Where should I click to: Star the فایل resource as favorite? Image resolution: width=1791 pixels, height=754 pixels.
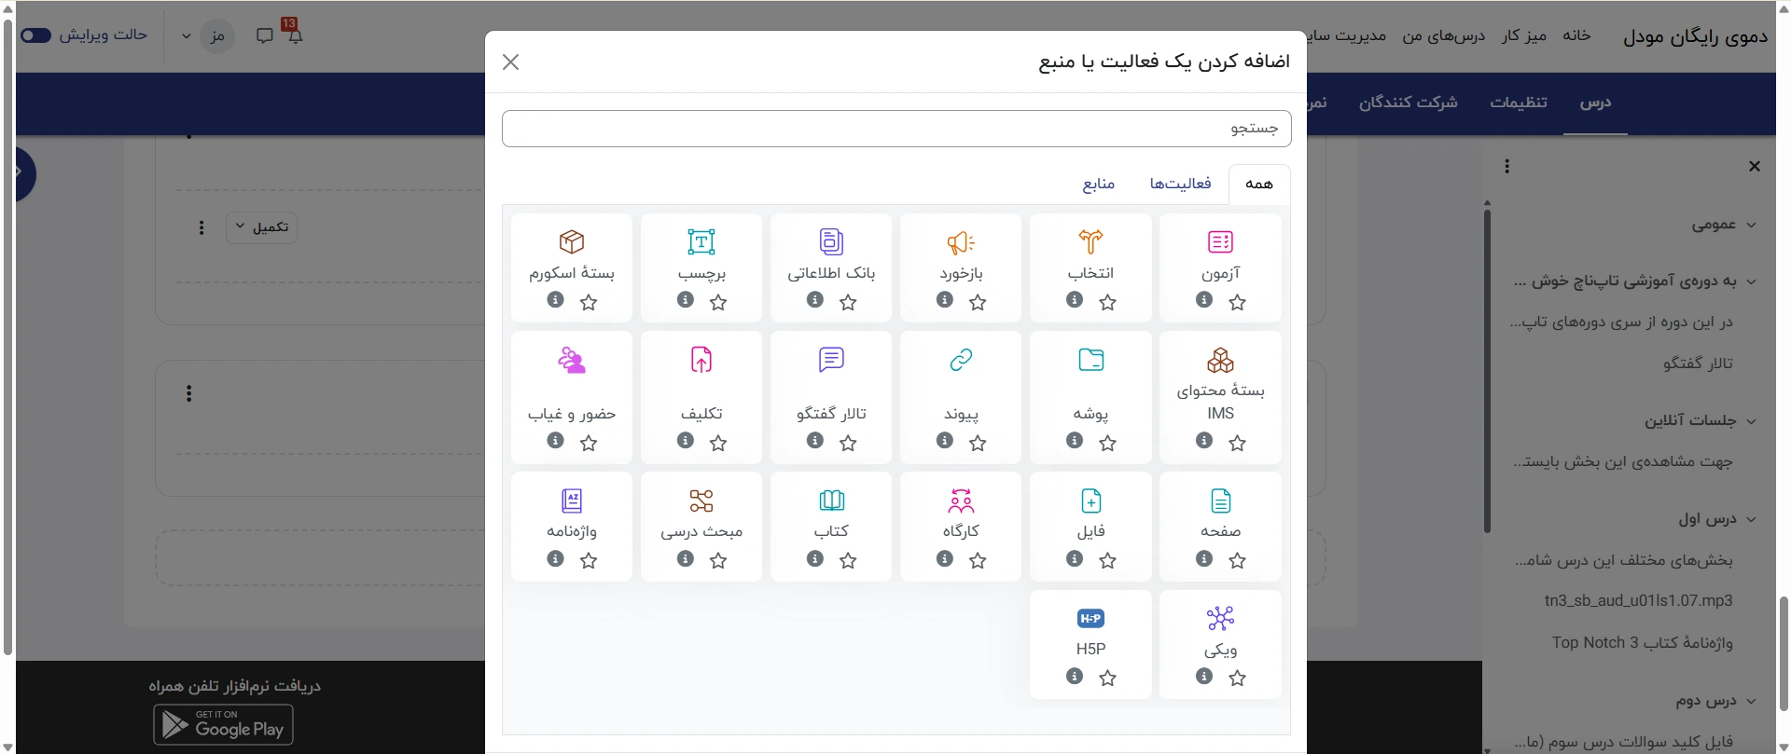click(x=1107, y=560)
